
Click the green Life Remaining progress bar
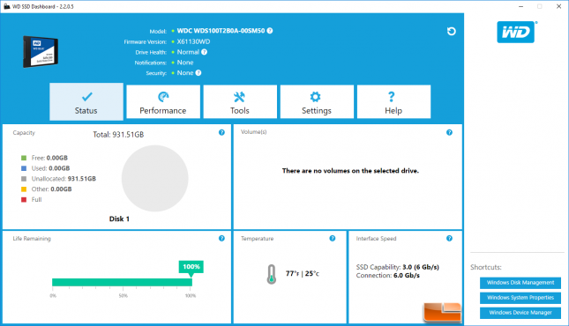tap(122, 282)
